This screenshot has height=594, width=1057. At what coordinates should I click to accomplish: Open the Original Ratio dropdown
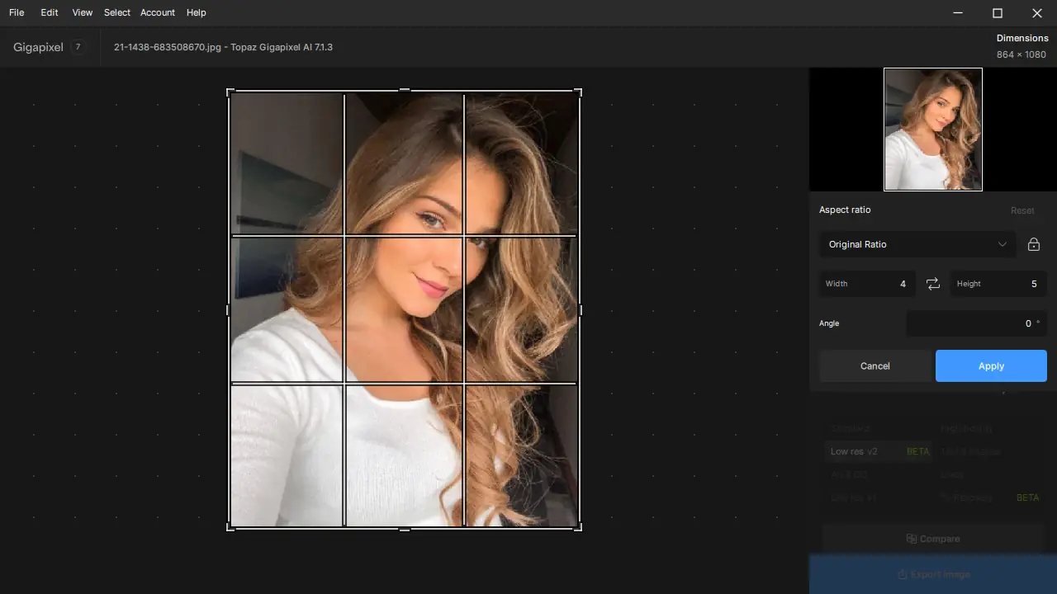917,244
